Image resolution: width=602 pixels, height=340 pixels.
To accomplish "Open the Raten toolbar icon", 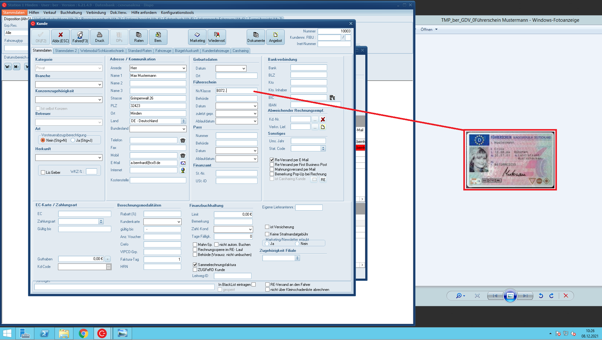I will click(x=139, y=37).
